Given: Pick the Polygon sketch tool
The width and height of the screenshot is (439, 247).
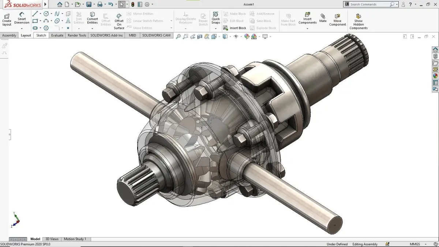Looking at the screenshot, I should pos(46,28).
